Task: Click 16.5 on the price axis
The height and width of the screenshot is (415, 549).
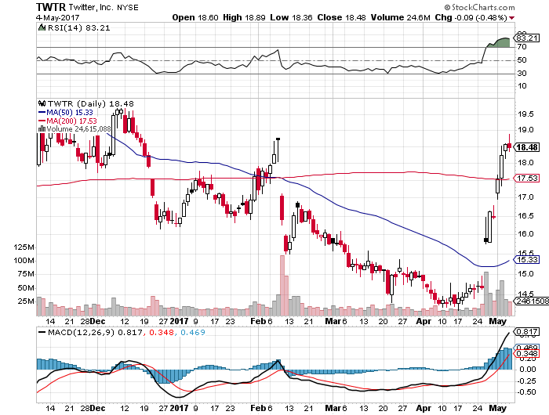Action: tap(525, 215)
